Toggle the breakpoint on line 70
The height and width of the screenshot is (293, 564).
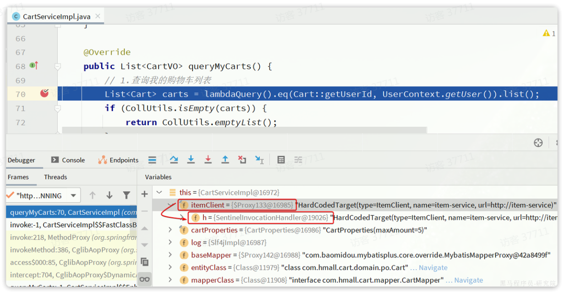[x=44, y=94]
